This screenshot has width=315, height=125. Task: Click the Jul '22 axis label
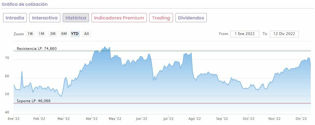168,119
